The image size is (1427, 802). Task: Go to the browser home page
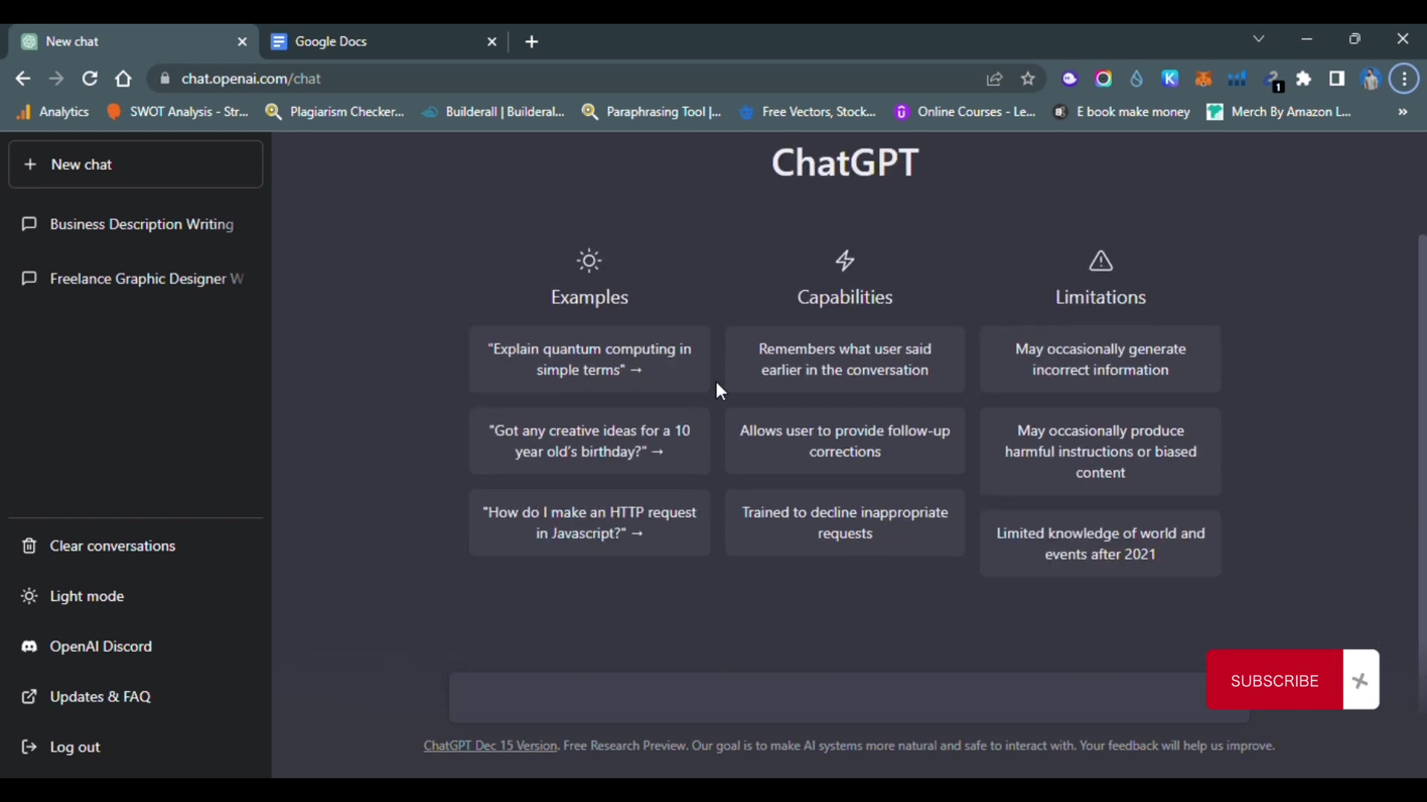[x=123, y=79]
